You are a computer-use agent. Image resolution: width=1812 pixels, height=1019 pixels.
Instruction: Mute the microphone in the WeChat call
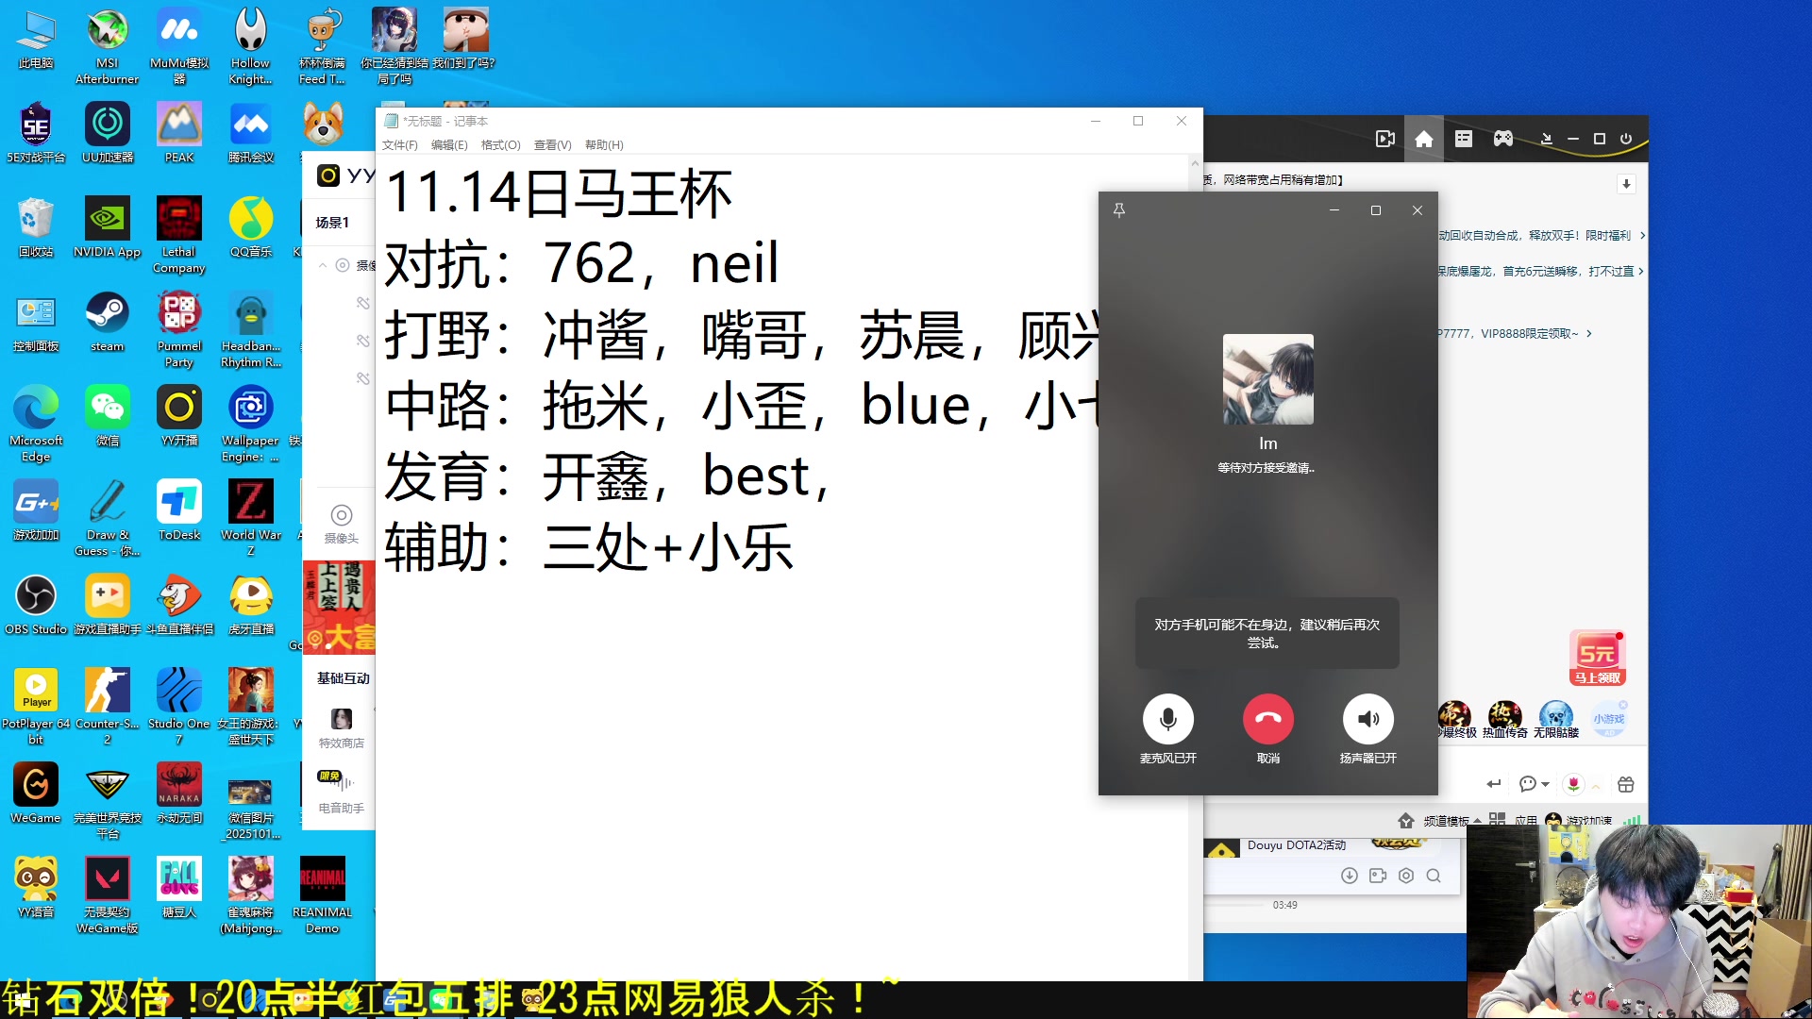click(x=1168, y=720)
